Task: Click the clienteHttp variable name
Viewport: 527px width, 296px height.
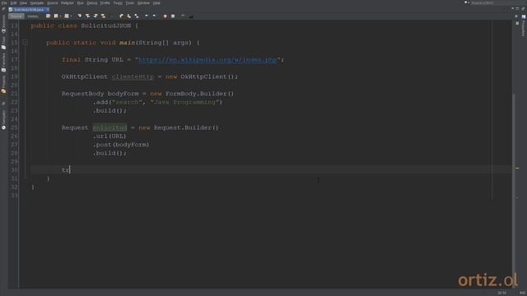Action: pos(133,76)
